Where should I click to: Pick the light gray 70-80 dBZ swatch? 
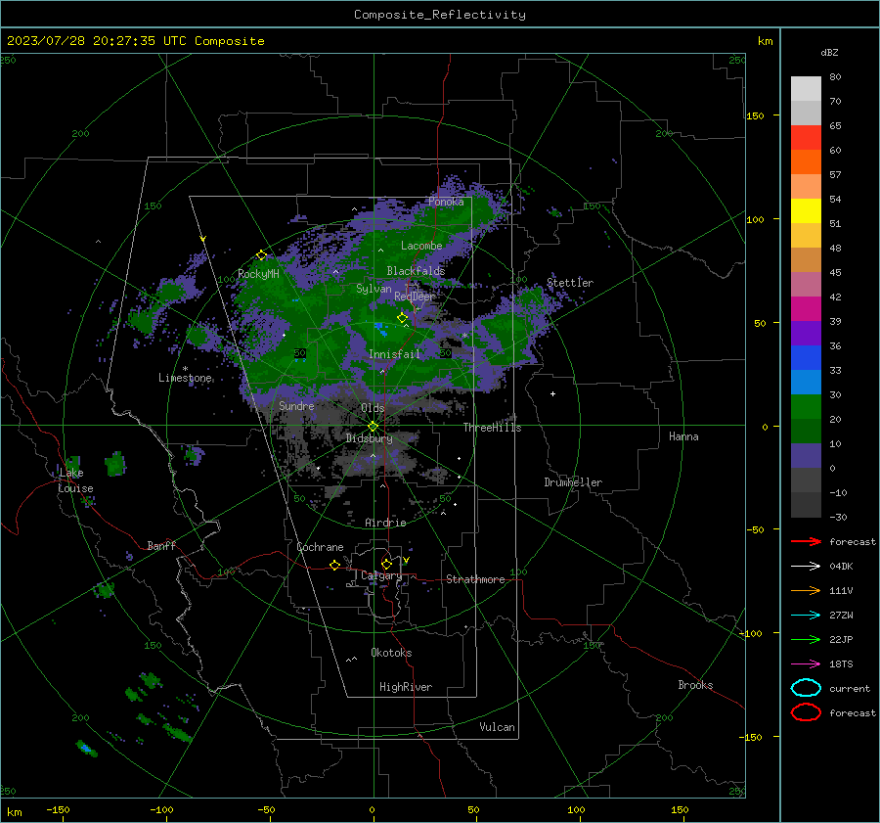(x=806, y=89)
